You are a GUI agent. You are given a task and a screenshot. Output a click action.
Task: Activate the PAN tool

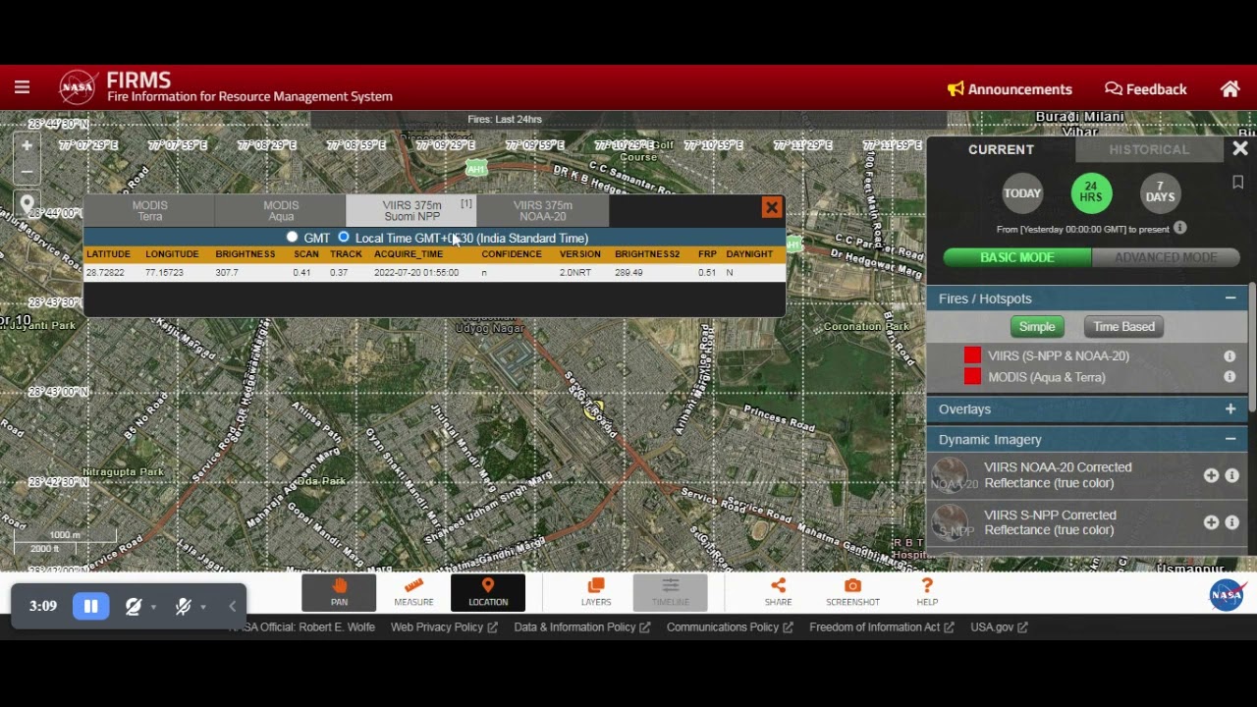[339, 592]
